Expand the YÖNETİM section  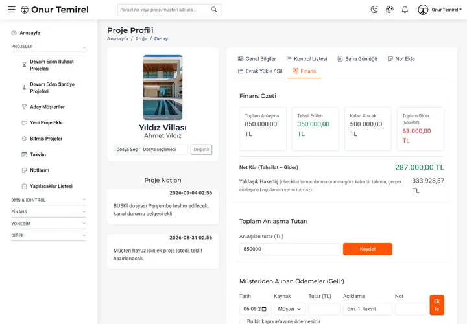48,224
